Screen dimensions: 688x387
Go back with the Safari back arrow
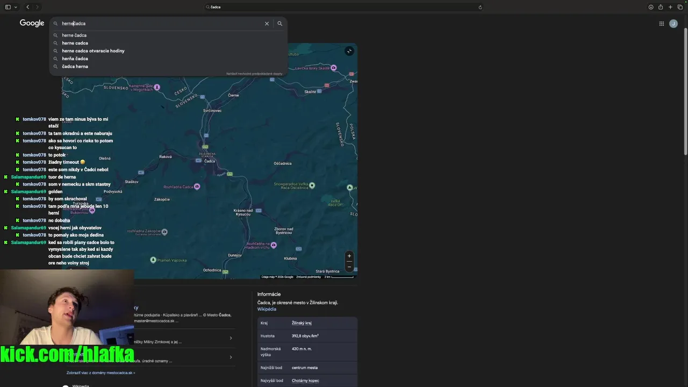click(27, 7)
